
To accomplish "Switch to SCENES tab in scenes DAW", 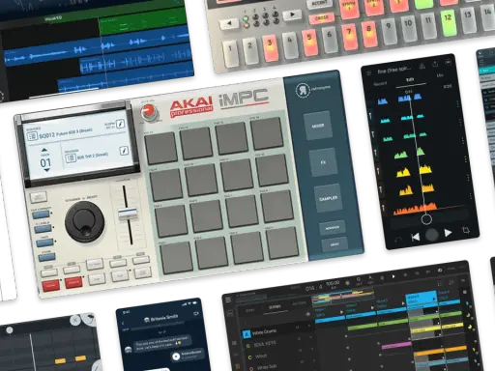I will point(275,307).
